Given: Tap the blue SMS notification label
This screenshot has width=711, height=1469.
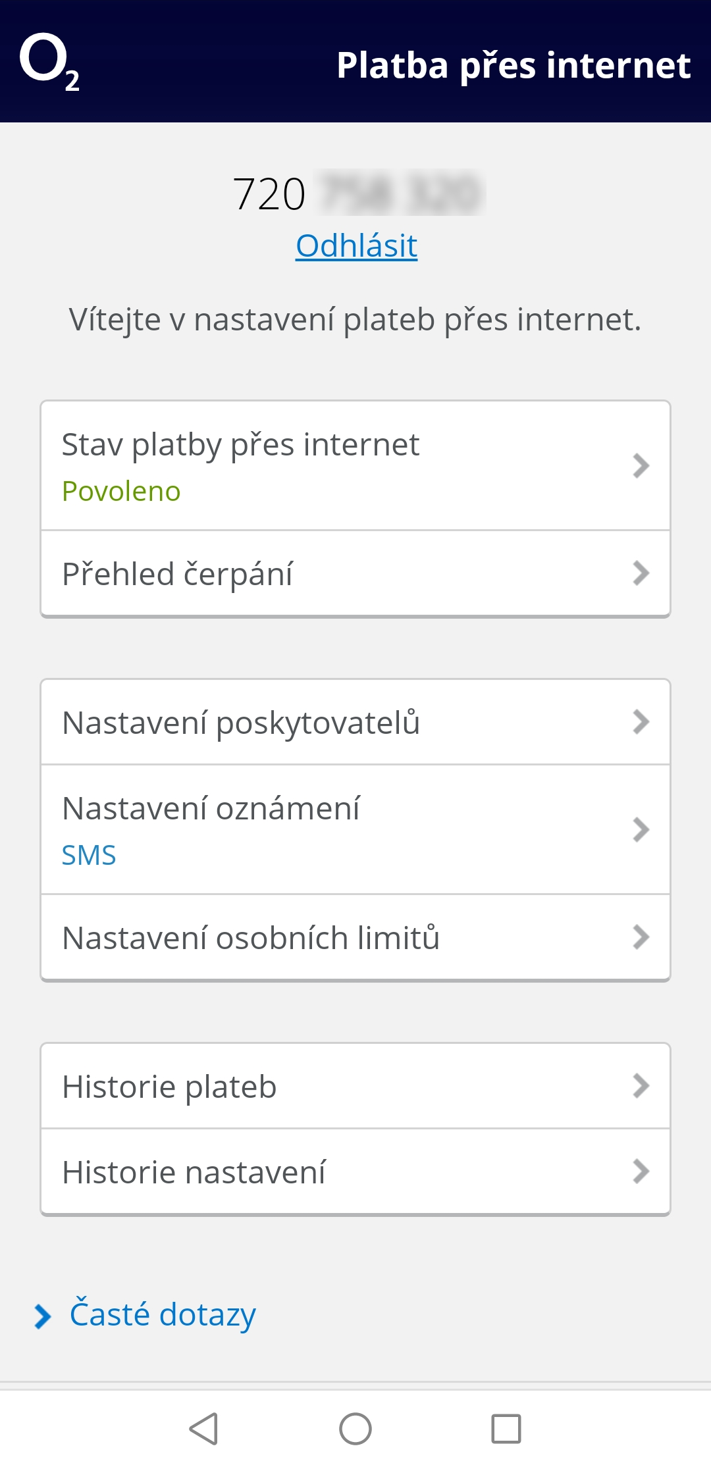Looking at the screenshot, I should [89, 856].
